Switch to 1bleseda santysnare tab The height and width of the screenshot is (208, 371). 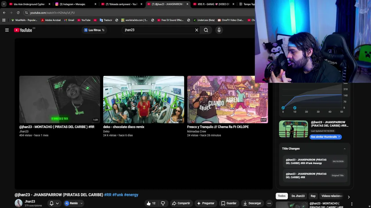pos(121,4)
